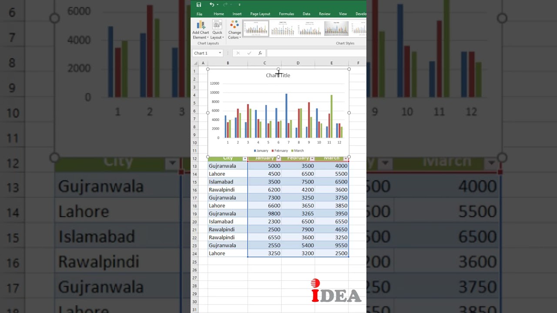Open the File tab
Screen dimensions: 557x313
pos(199,14)
